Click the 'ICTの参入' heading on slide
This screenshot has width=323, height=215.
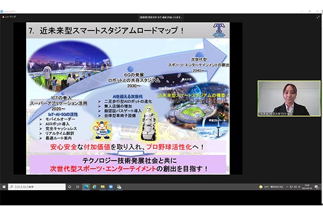(61, 98)
